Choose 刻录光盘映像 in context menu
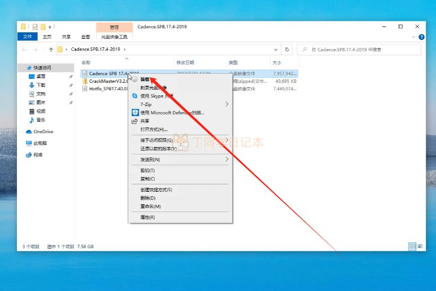 point(154,87)
